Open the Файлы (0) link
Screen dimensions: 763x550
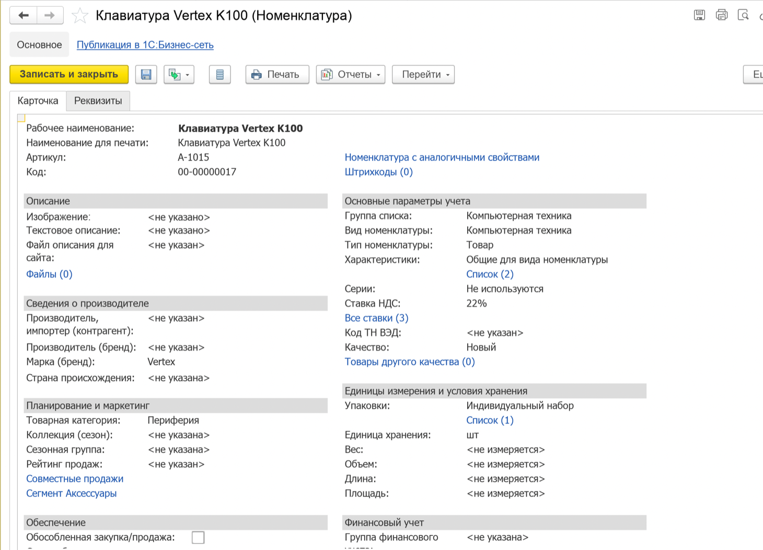(x=49, y=274)
